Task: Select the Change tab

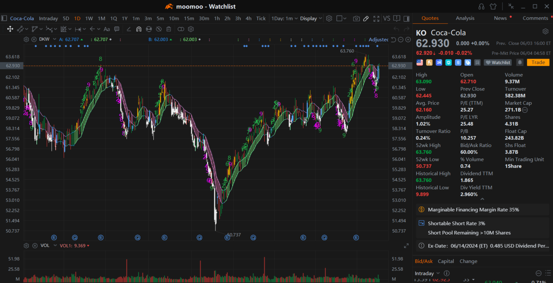Action: click(468, 261)
